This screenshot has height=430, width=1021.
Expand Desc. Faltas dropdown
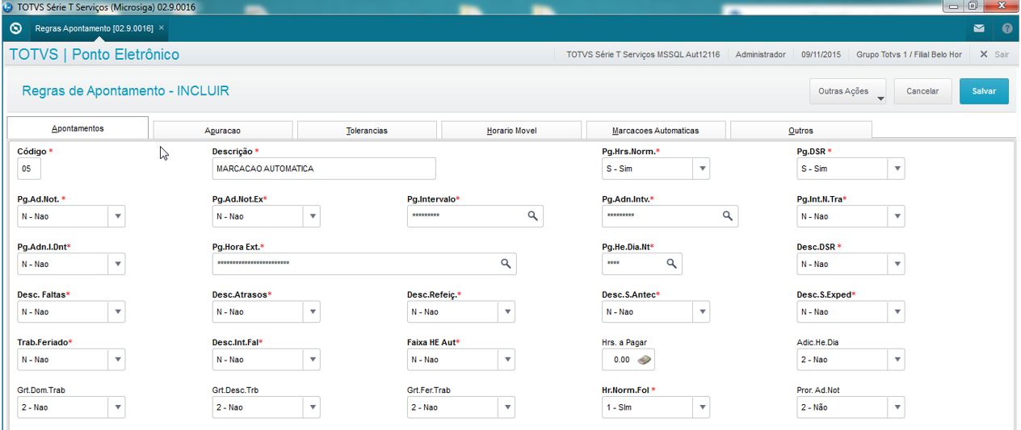coord(117,311)
